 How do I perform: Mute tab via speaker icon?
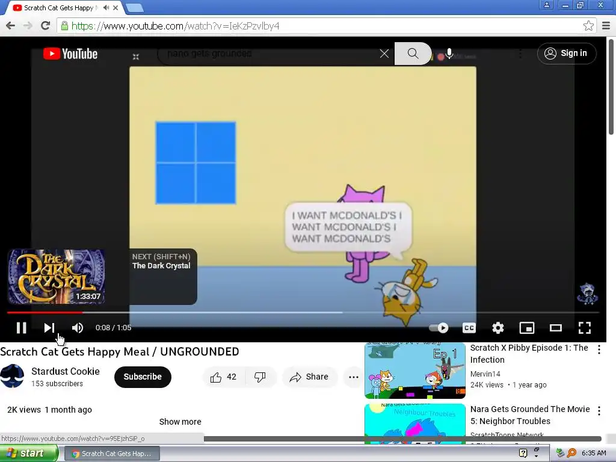coord(106,7)
